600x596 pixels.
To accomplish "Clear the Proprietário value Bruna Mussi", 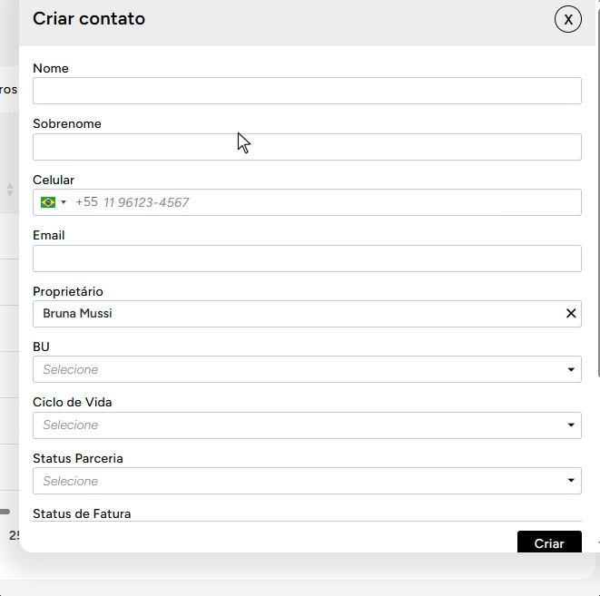I will 571,314.
